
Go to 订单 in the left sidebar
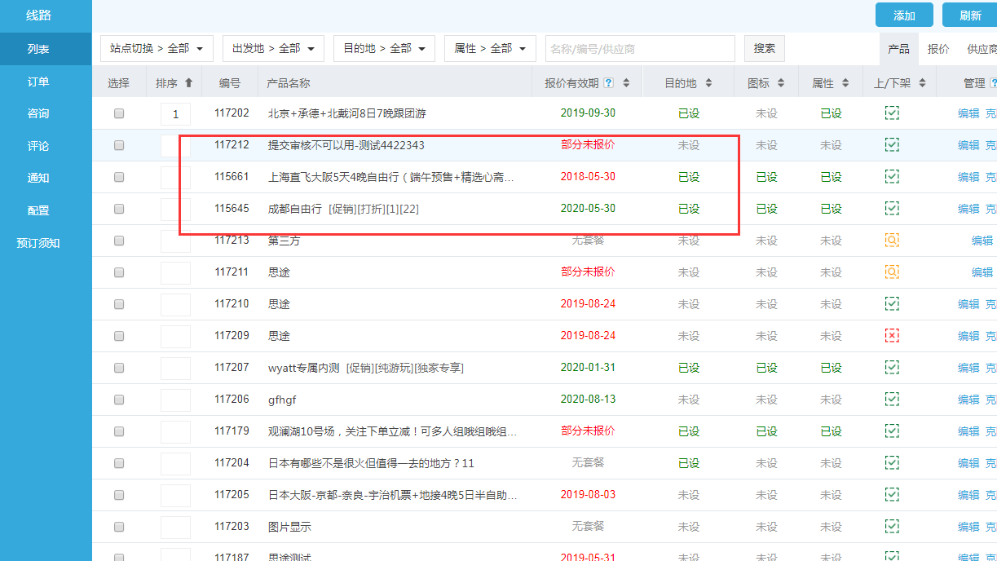tap(38, 82)
